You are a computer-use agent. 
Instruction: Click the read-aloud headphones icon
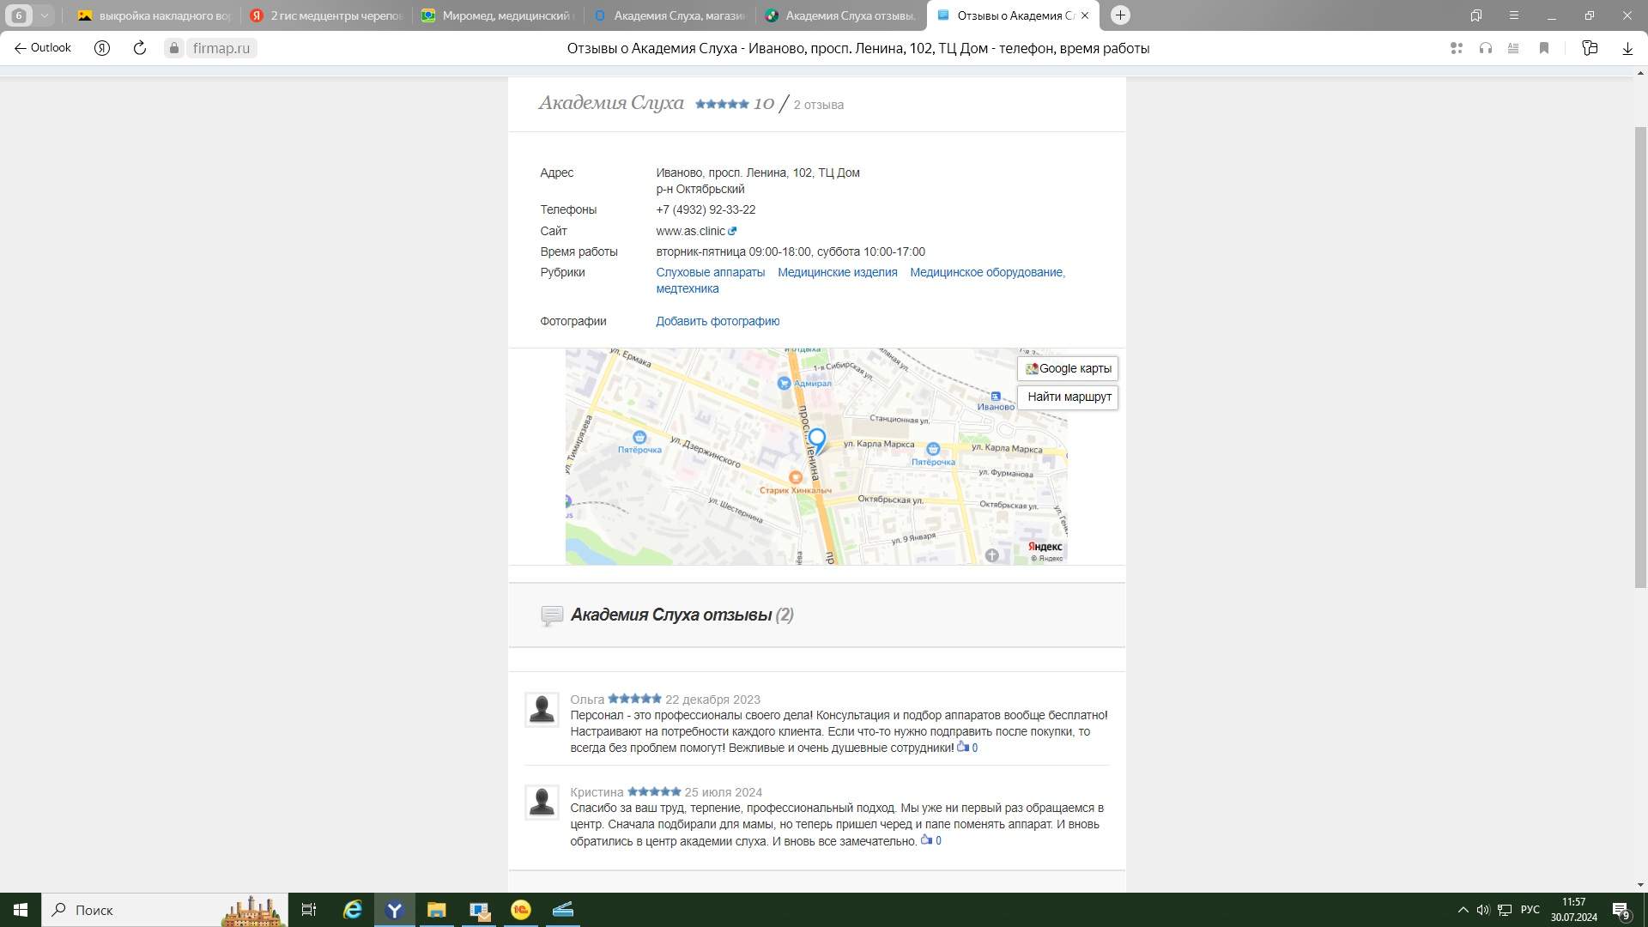coord(1485,48)
